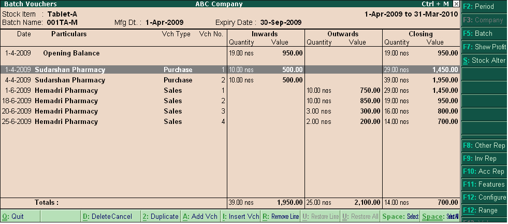508x224 pixels.
Task: Click Mfg date 1-Apr-2009
Action: point(164,23)
